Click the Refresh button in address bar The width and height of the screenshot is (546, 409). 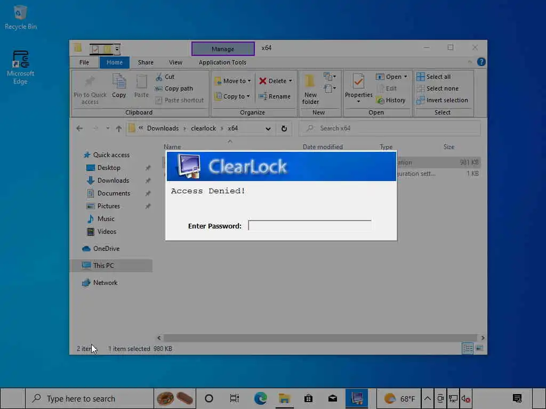[x=284, y=129]
